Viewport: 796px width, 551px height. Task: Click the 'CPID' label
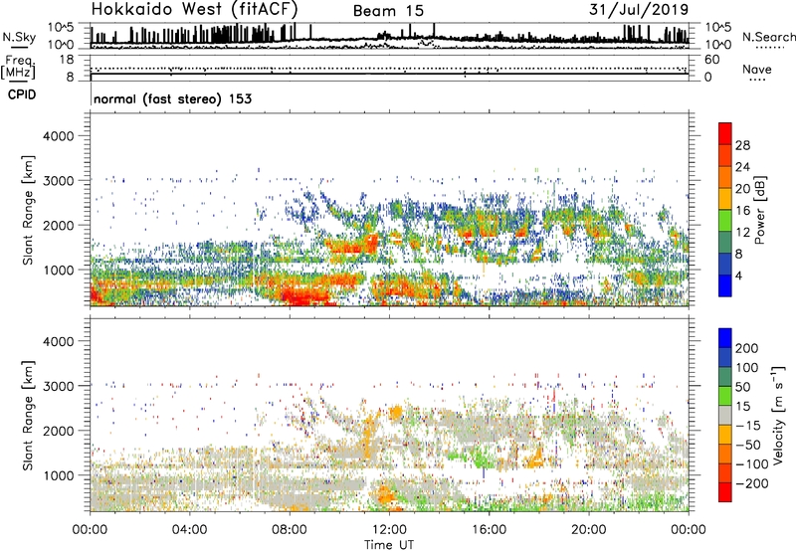point(22,94)
